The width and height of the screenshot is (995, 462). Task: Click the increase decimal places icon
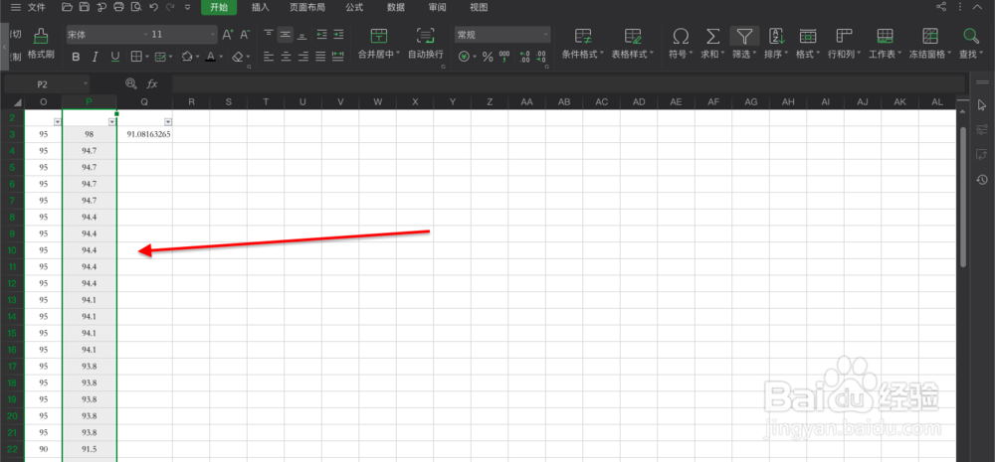pyautogui.click(x=524, y=57)
